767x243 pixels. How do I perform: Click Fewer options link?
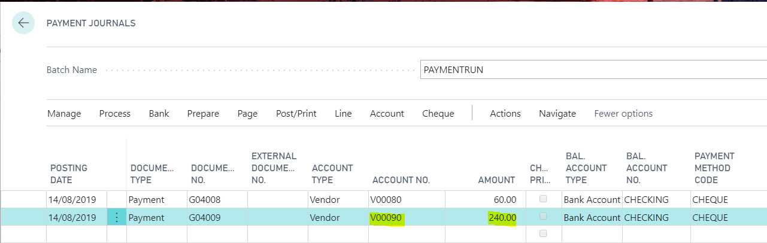click(623, 114)
